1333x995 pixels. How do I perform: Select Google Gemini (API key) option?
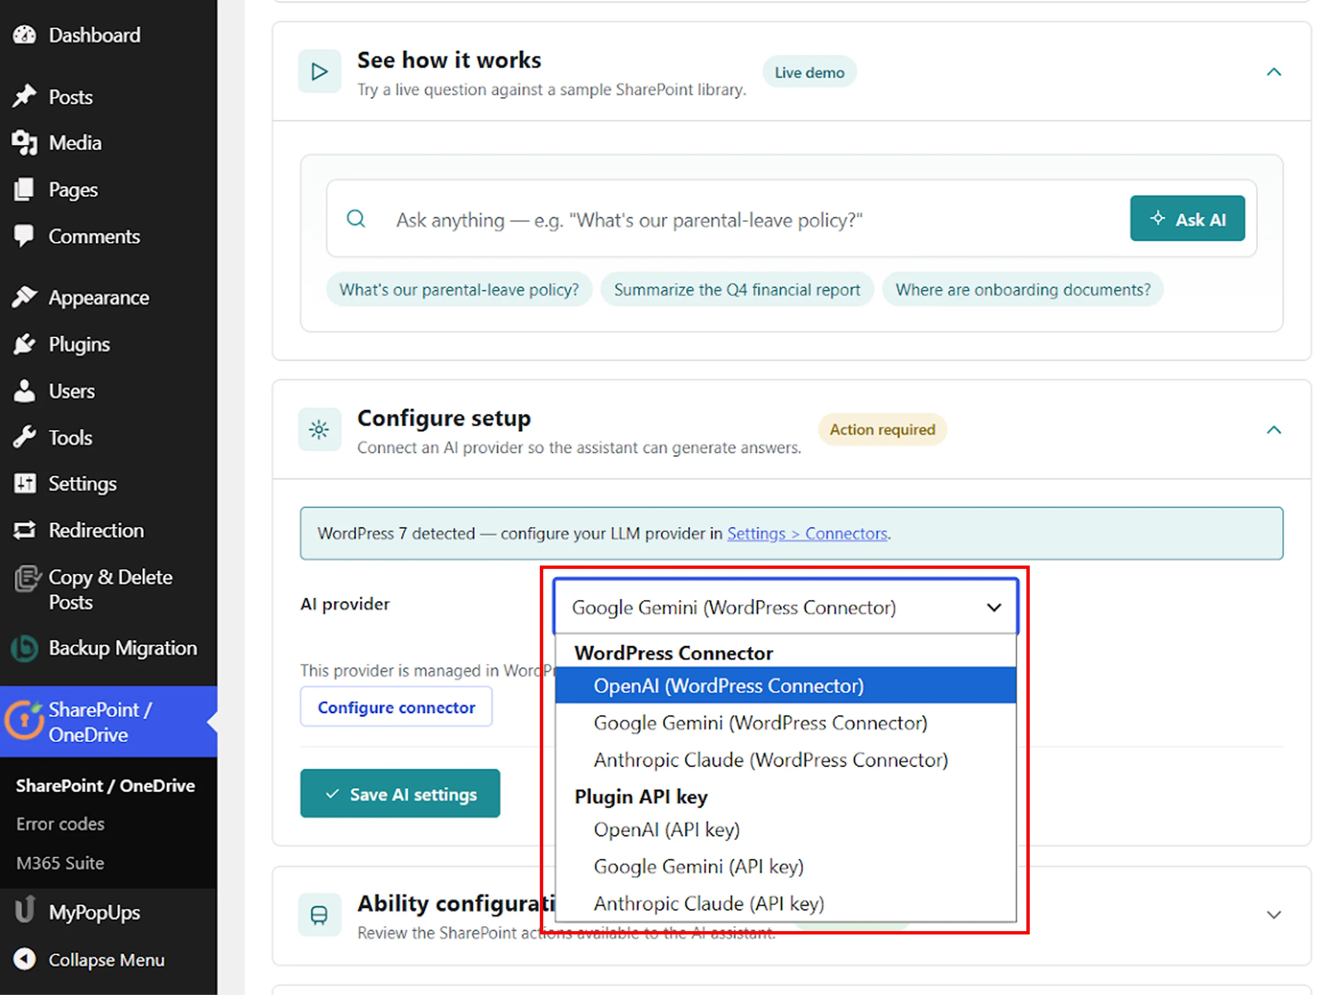786,866
